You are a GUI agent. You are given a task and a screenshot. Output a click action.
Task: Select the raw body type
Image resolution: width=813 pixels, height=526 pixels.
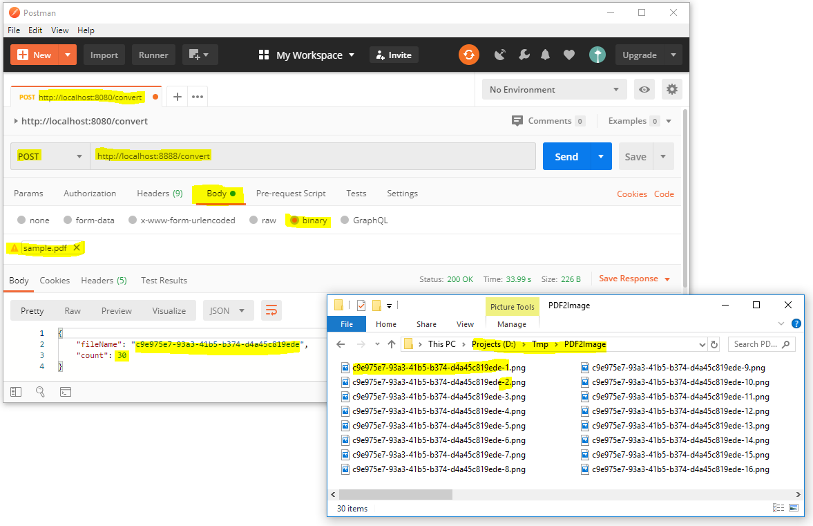tap(254, 220)
